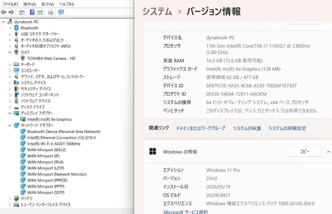Click the ディスプレイ アダプター icon
This screenshot has height=214, width=332.
[16, 113]
